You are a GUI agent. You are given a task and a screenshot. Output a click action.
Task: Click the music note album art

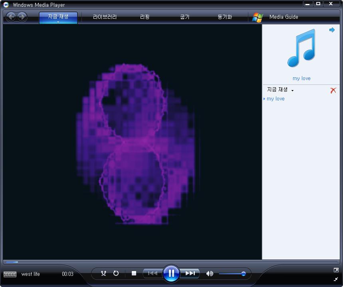[x=301, y=48]
